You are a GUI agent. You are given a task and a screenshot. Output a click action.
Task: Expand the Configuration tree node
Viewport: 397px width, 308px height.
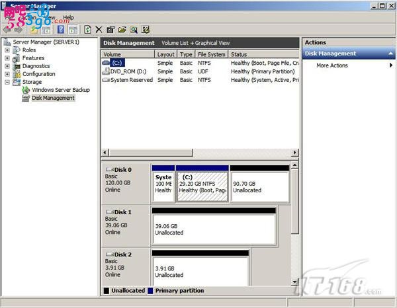(7, 74)
